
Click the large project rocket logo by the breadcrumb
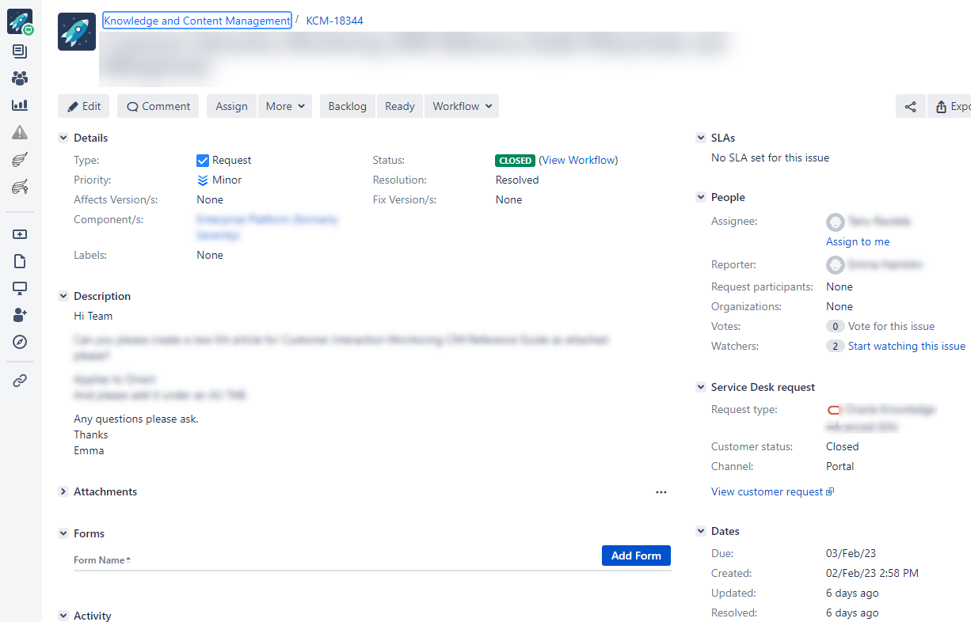77,32
